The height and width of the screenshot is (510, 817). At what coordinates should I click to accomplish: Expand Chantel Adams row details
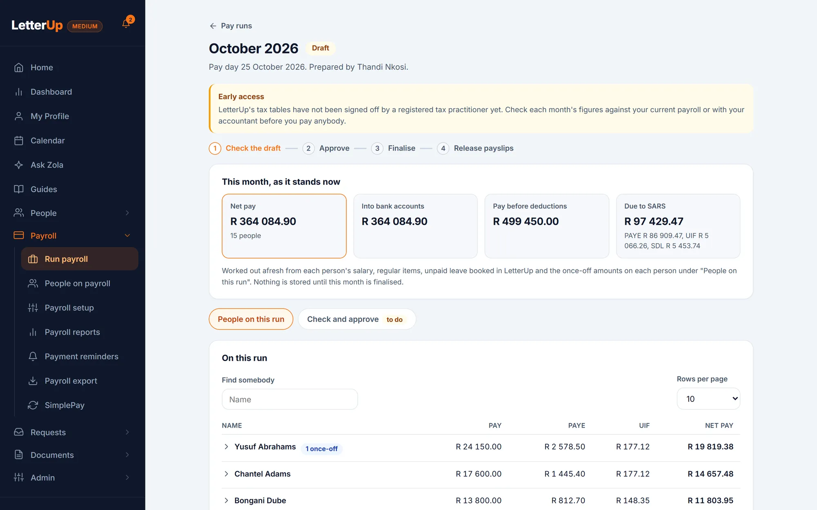click(x=226, y=474)
